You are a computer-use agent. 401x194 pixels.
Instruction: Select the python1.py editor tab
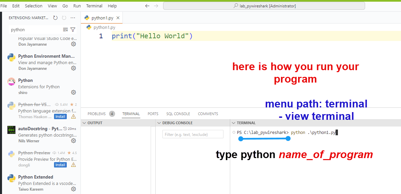pyautogui.click(x=102, y=18)
